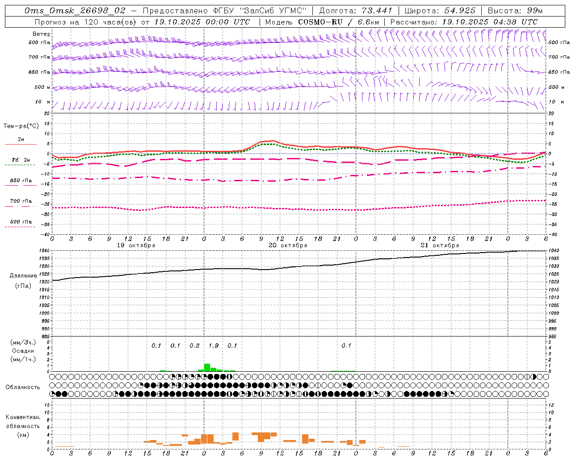Click the (км) unit label below облачность
The width and height of the screenshot is (572, 457).
click(x=23, y=435)
